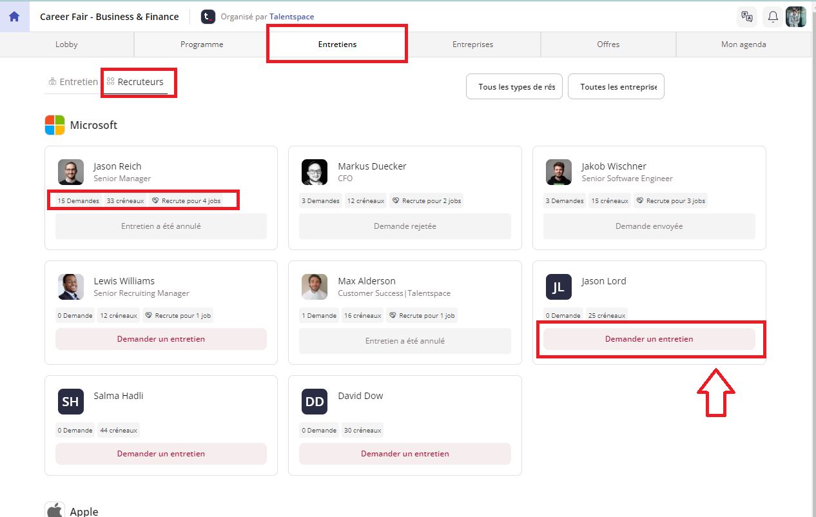816x517 pixels.
Task: Click the Microsoft company logo
Action: (55, 125)
